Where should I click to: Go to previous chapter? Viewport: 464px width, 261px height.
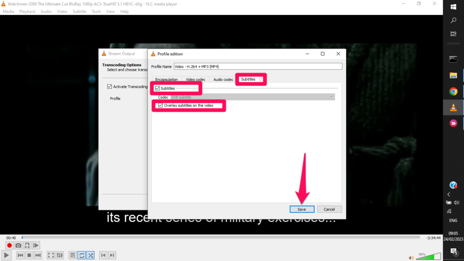coord(103,255)
